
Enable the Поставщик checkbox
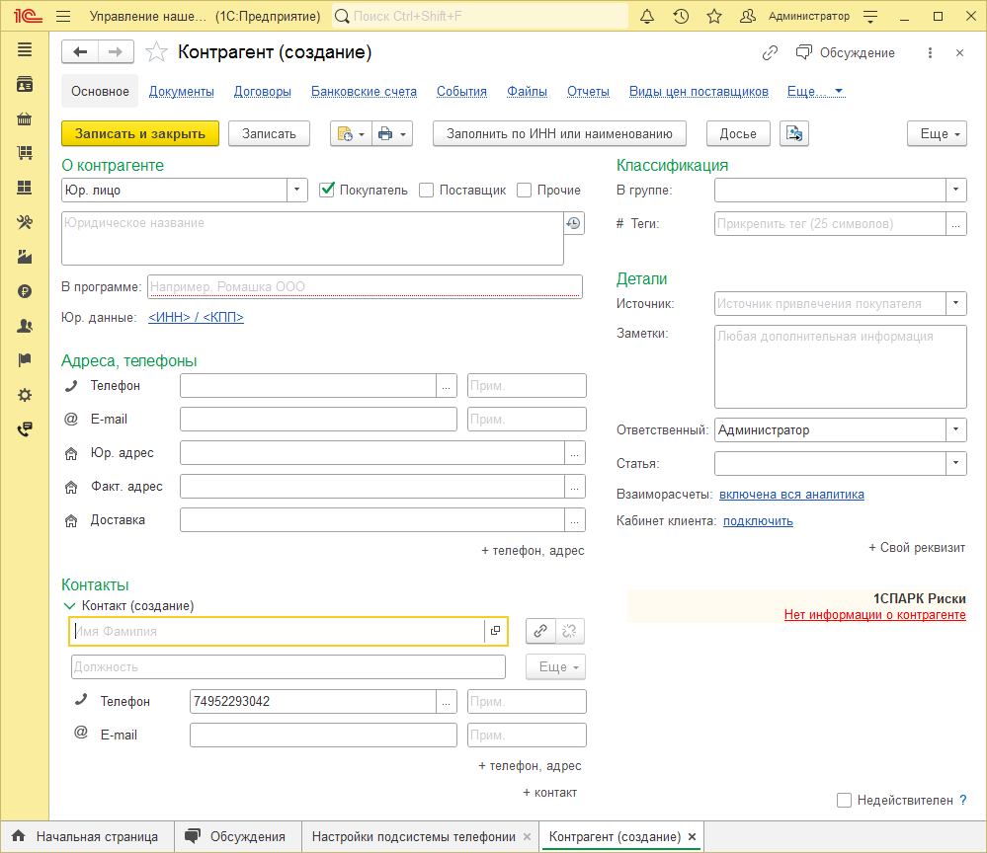coord(427,190)
